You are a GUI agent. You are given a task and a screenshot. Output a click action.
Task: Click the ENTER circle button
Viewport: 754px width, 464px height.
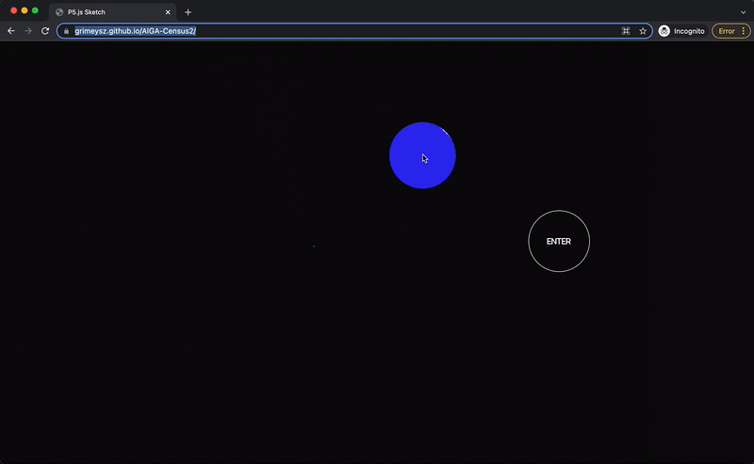[x=559, y=241]
